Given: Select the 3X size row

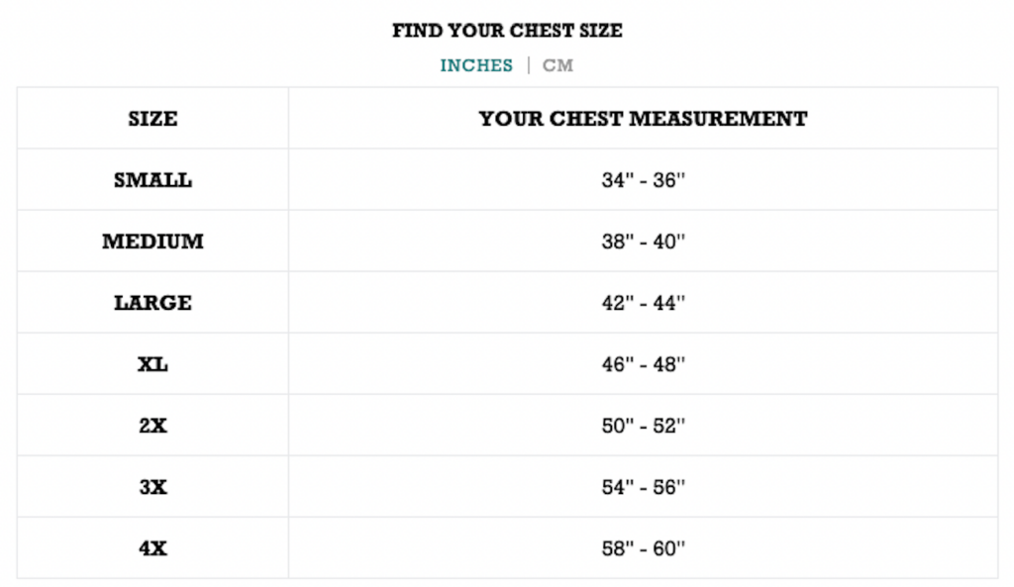Looking at the screenshot, I should (x=151, y=487).
